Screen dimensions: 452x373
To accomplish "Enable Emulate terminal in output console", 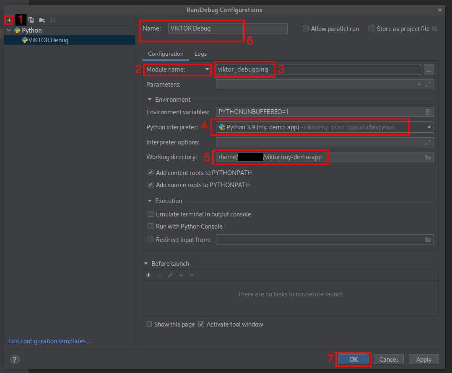I will pos(151,214).
